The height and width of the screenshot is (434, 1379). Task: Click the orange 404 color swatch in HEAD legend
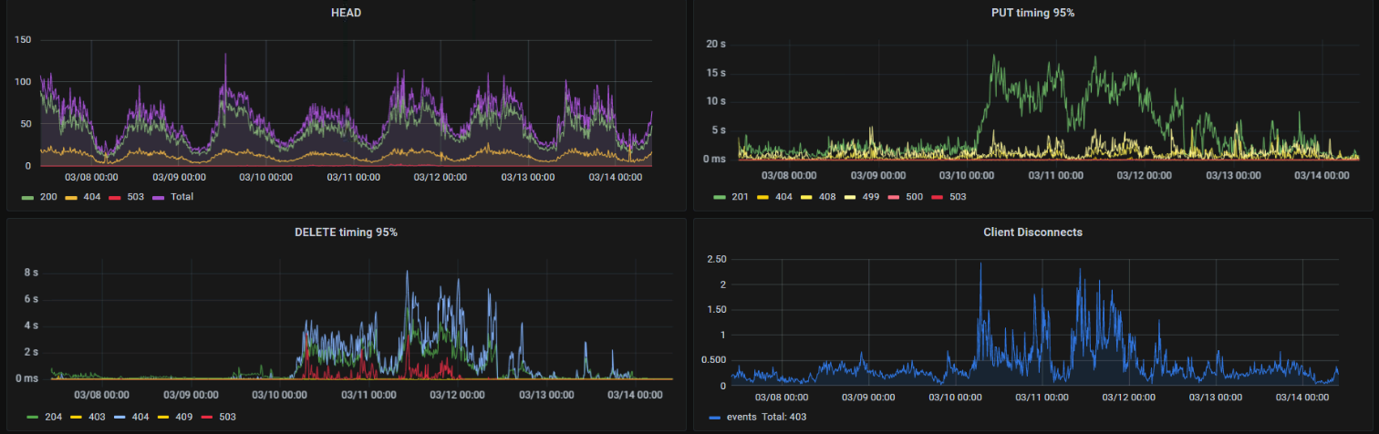click(71, 197)
